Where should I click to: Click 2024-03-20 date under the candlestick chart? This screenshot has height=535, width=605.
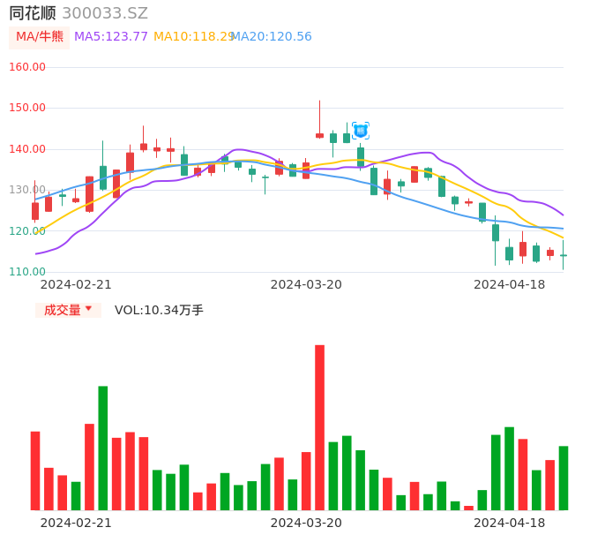click(x=306, y=284)
